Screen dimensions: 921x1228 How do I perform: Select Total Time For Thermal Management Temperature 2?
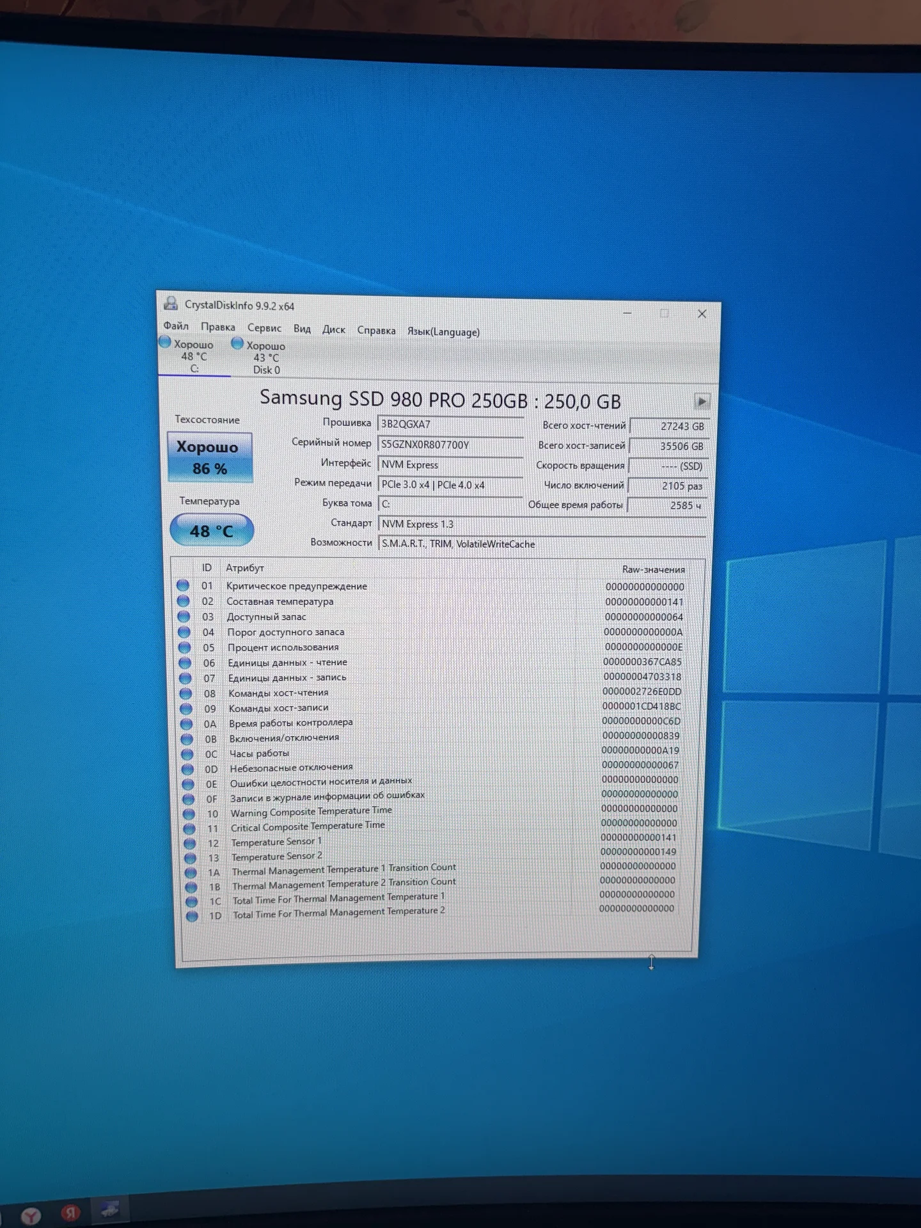(338, 913)
